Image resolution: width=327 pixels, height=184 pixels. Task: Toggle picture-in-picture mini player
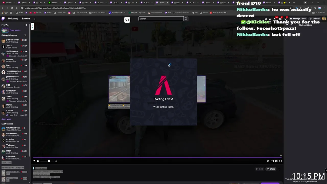272,161
